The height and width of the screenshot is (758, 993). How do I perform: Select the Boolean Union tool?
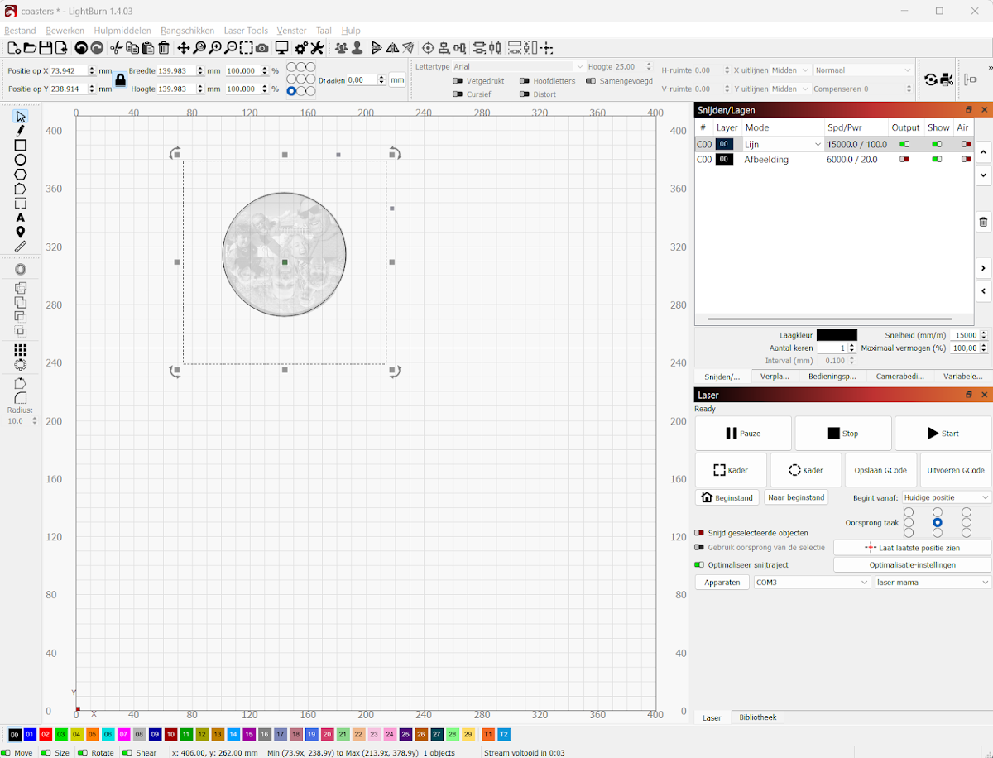pyautogui.click(x=20, y=288)
